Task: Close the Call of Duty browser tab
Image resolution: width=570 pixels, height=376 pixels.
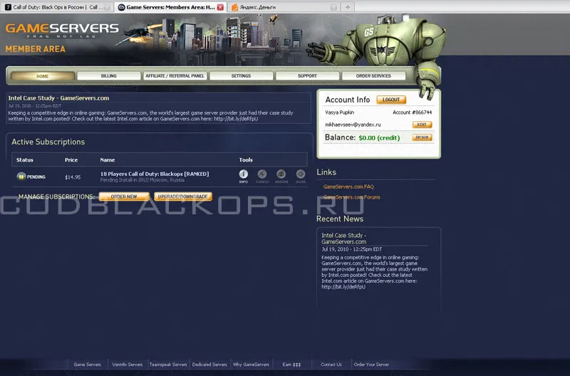Action: [x=107, y=7]
